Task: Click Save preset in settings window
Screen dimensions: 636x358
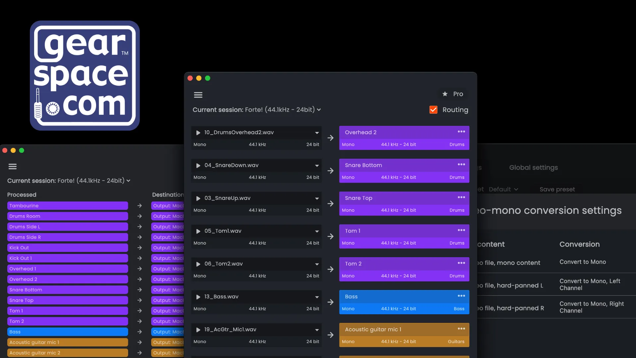Action: click(x=557, y=189)
